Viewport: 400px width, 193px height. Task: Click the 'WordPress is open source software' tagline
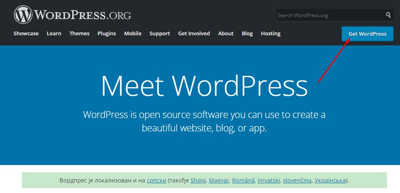pos(204,121)
